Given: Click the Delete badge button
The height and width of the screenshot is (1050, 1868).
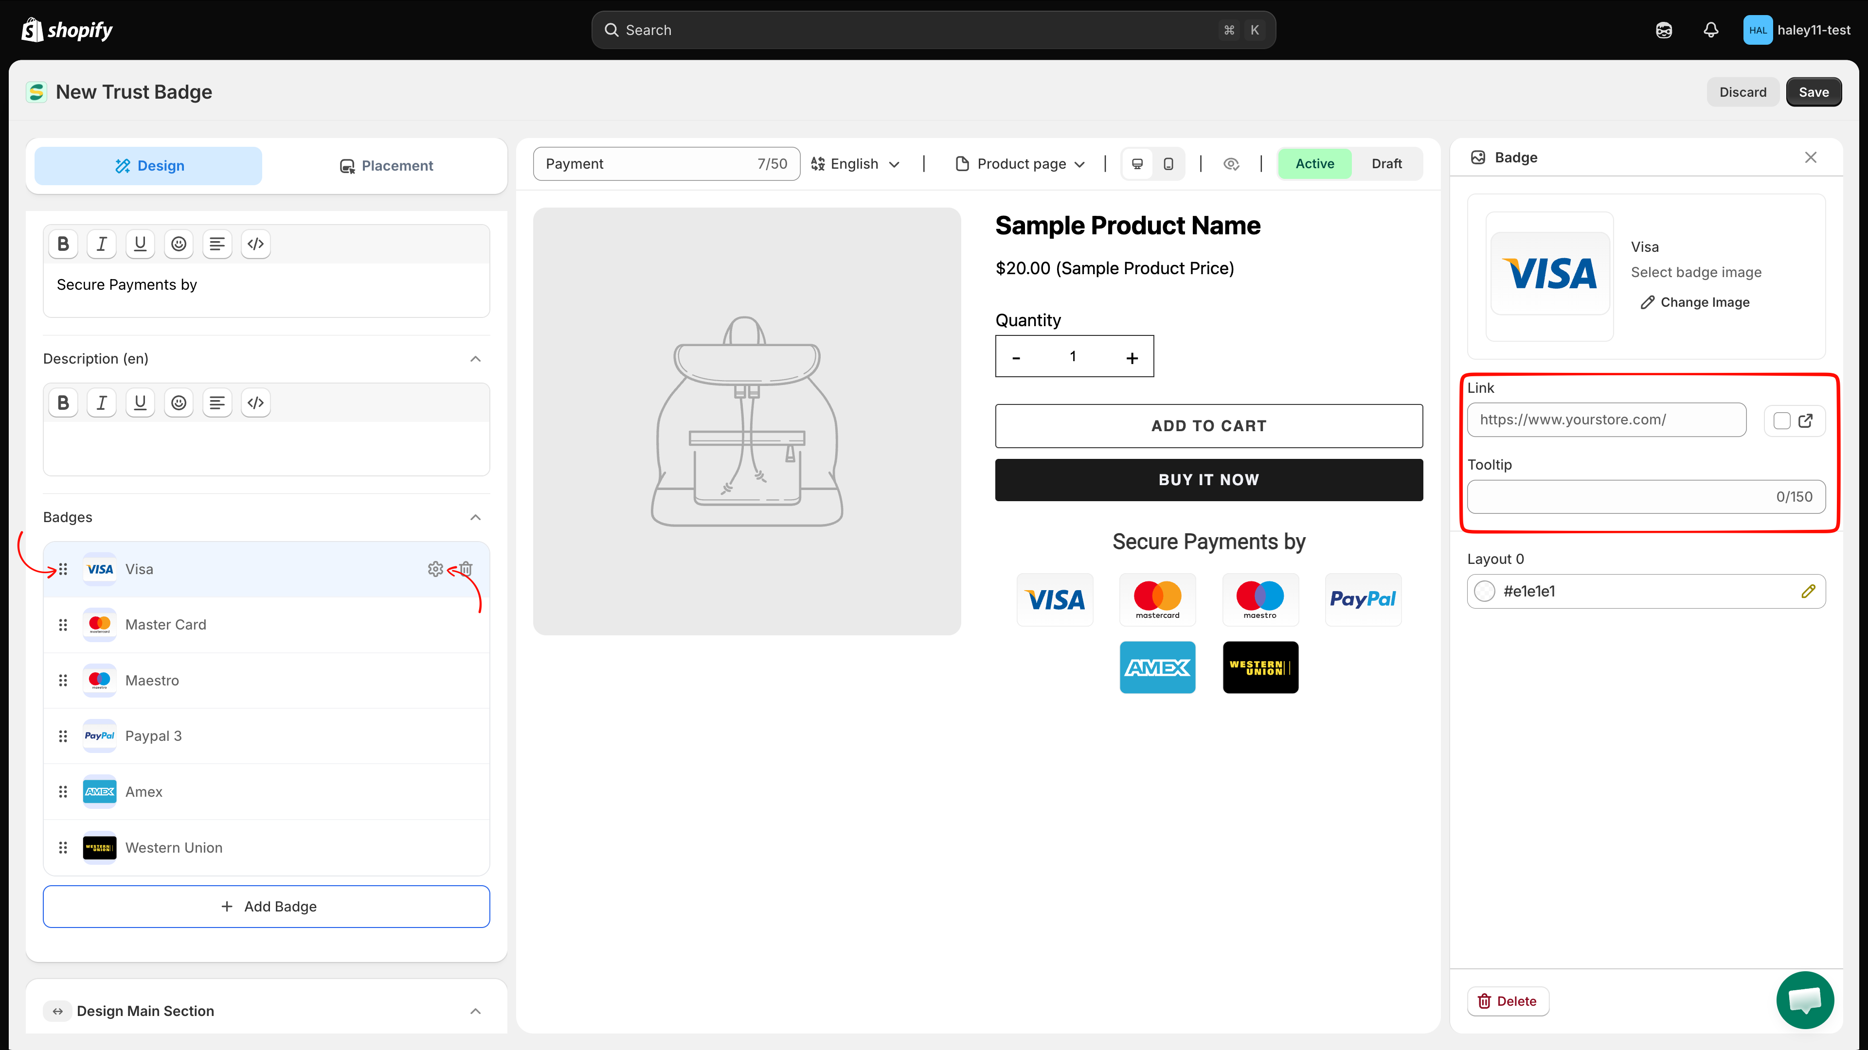Looking at the screenshot, I should click(x=1508, y=1001).
